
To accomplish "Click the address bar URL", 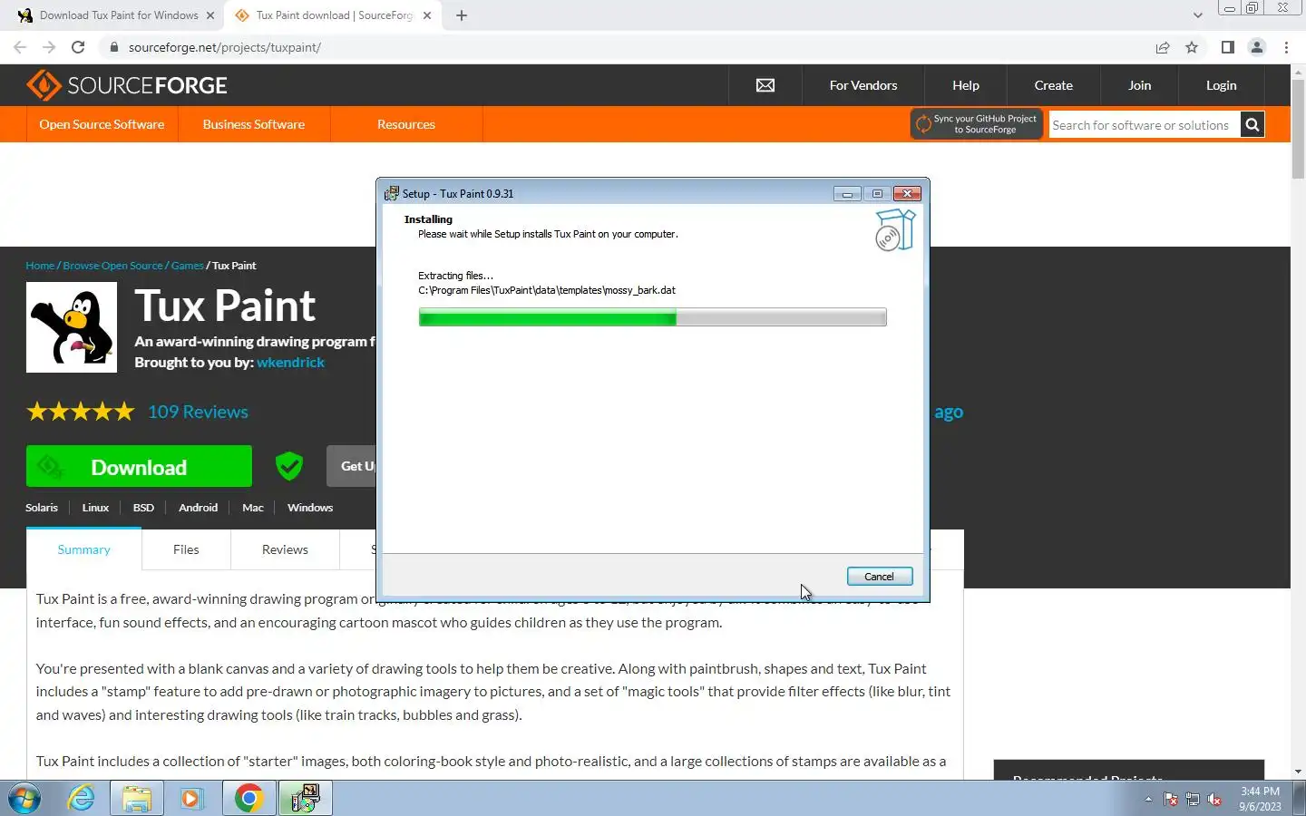I will tap(225, 47).
